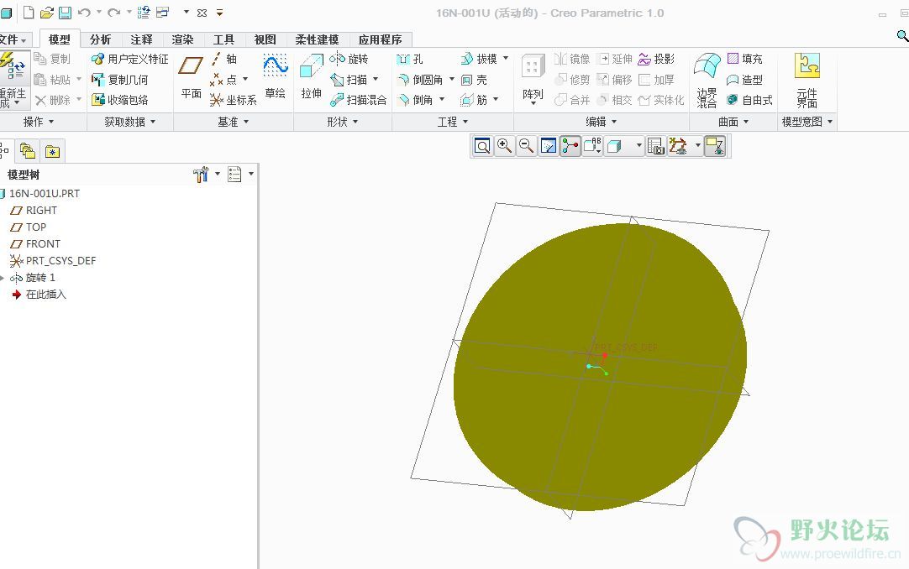Open the folder browser tab icon
This screenshot has height=569, width=909.
click(27, 151)
